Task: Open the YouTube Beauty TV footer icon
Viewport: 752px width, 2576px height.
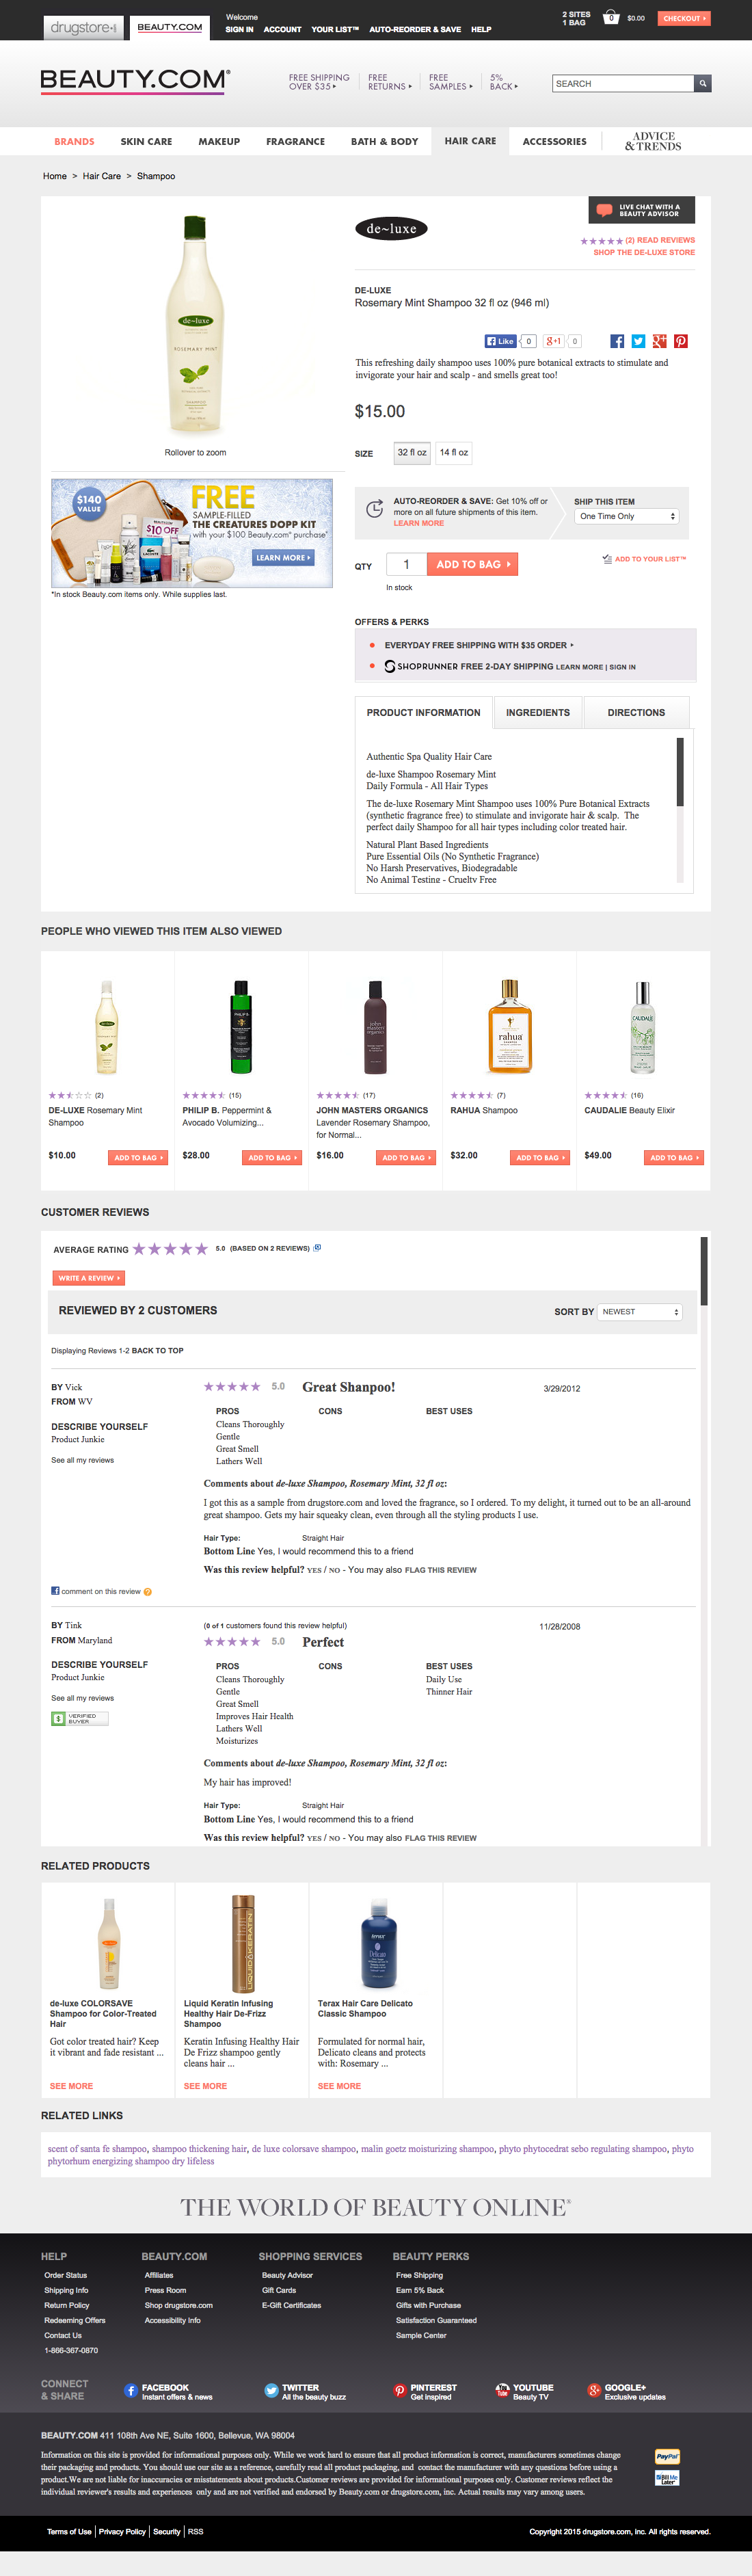Action: click(502, 2391)
